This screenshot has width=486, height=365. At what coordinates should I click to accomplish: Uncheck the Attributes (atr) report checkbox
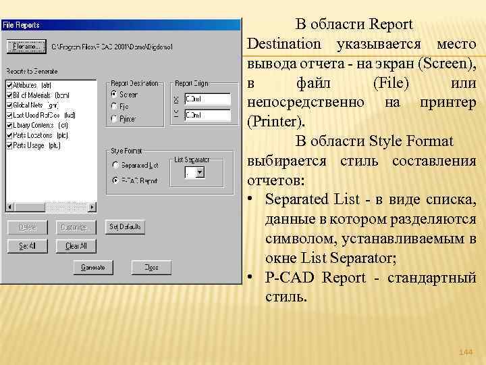pyautogui.click(x=9, y=85)
